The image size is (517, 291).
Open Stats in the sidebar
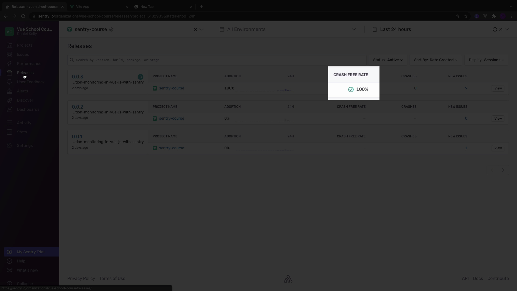click(x=22, y=132)
